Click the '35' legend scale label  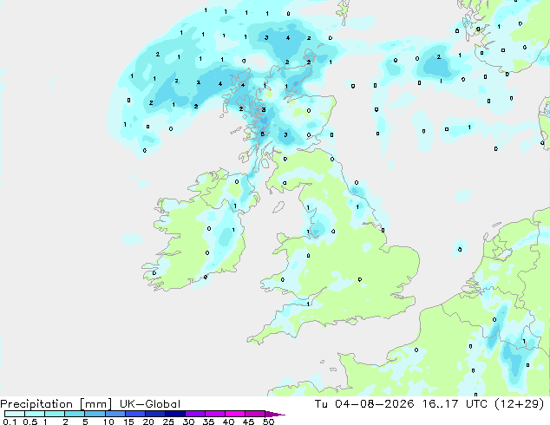(x=208, y=422)
